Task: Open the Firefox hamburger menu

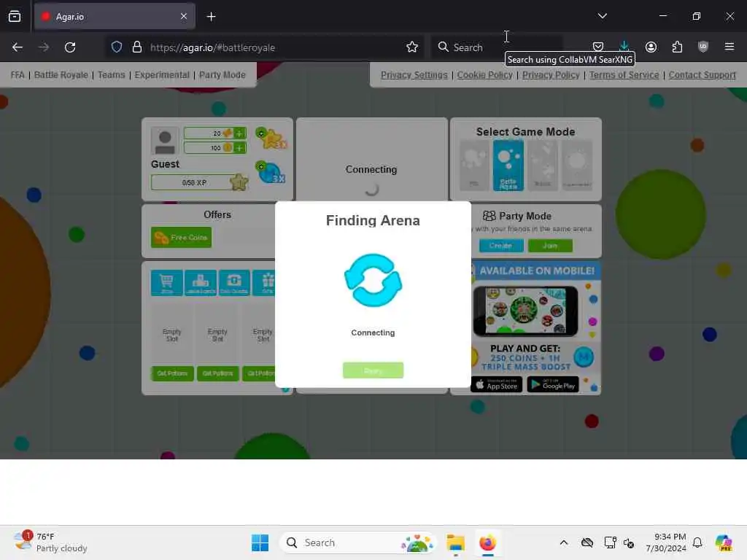Action: coord(729,47)
